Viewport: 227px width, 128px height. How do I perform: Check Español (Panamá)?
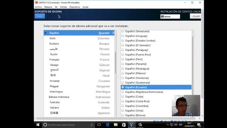tap(123, 64)
